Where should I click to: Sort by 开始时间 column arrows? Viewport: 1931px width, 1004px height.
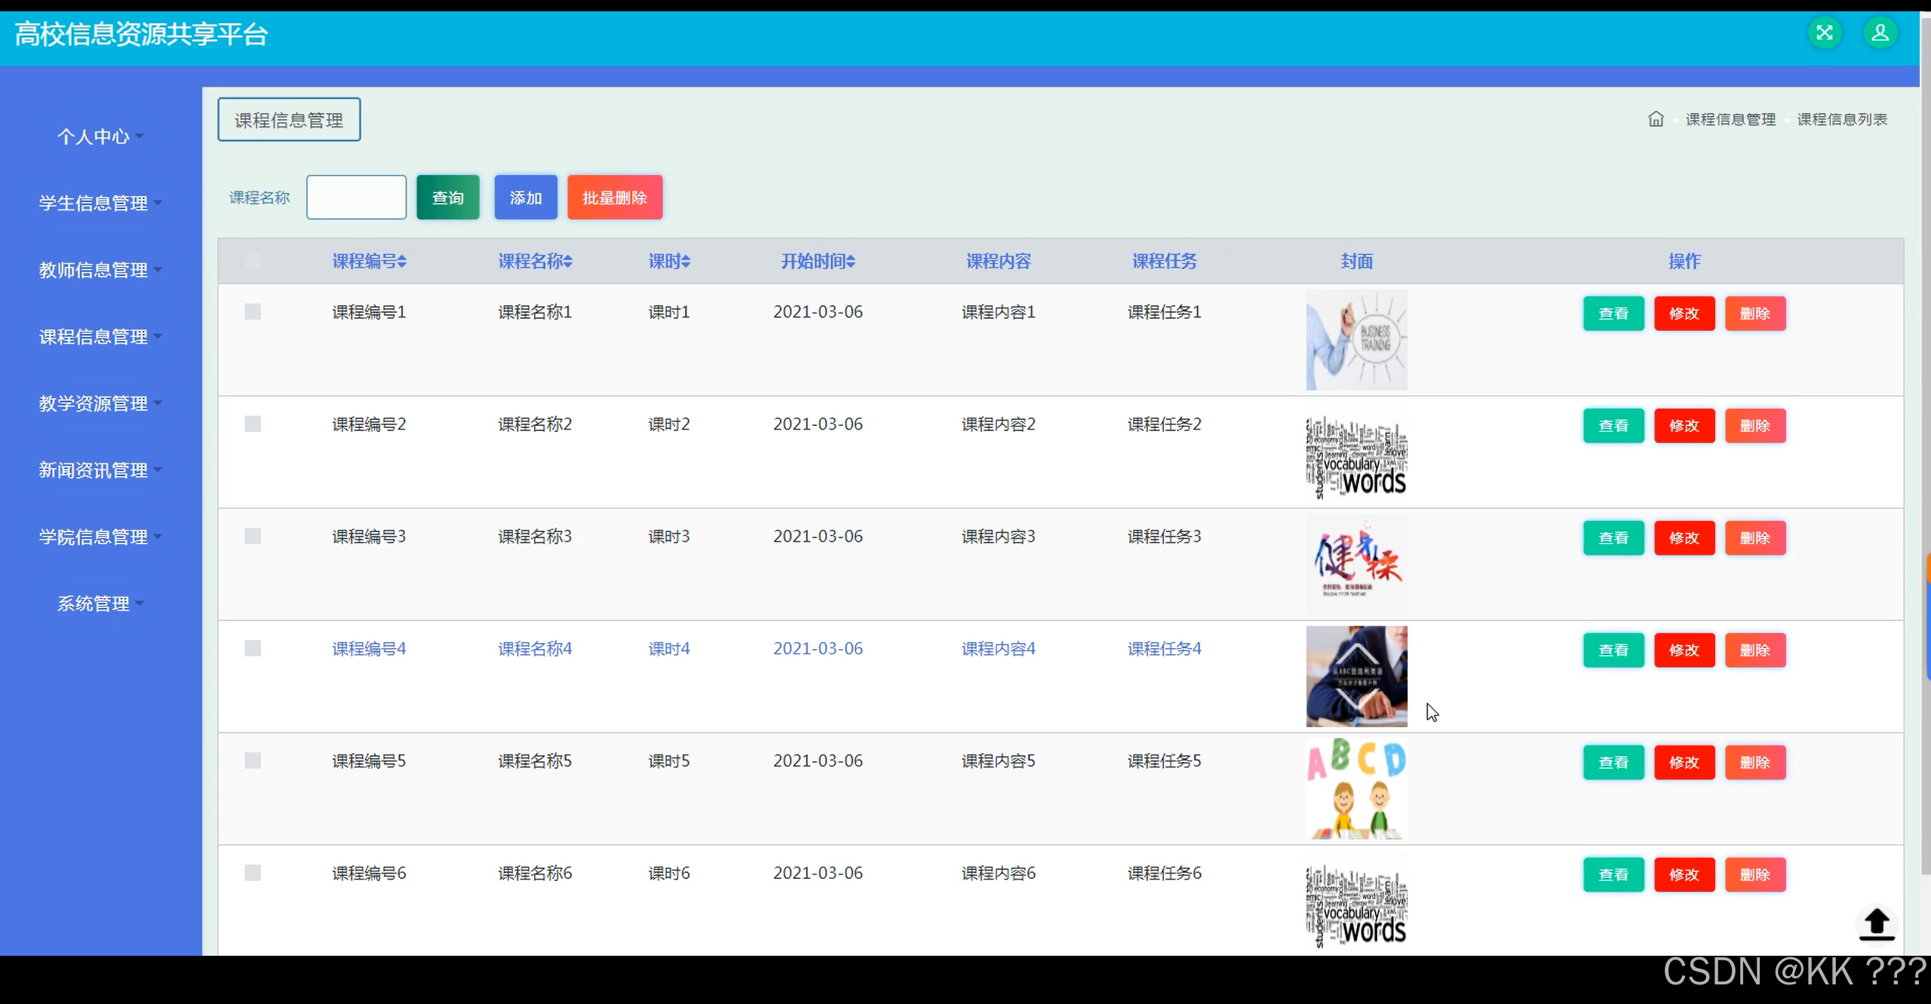click(x=851, y=262)
